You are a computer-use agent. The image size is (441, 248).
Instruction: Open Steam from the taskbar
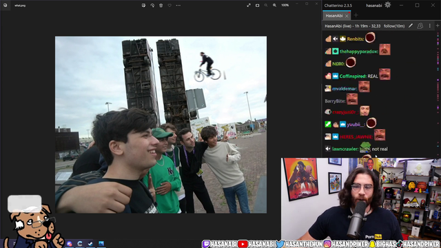pos(90,243)
